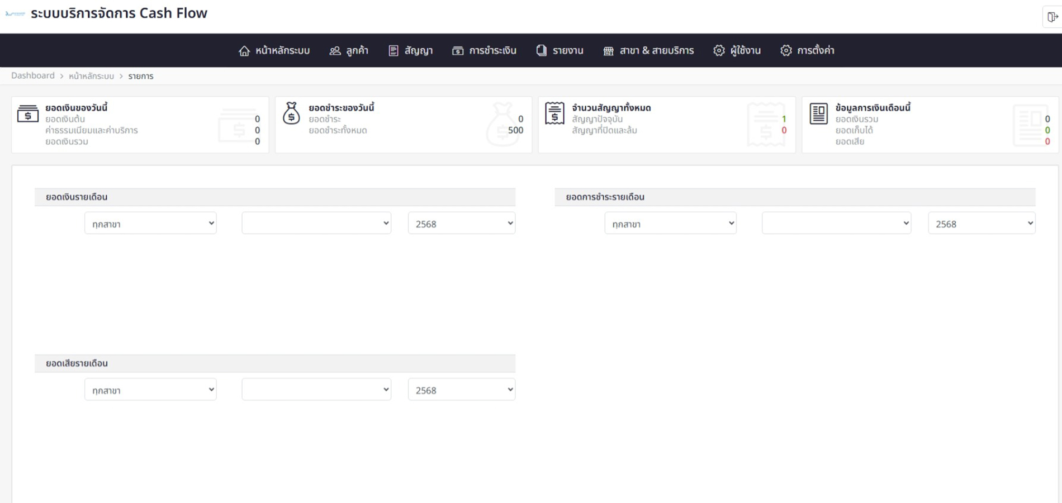This screenshot has width=1062, height=503.
Task: Open year 2568 dropdown under ยอดเงินรายเดือน
Action: click(x=461, y=224)
